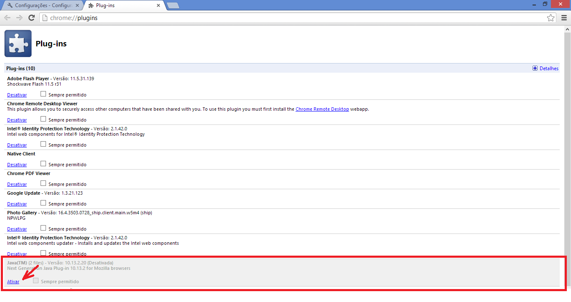Check Sempre permitido for Intel web components plugin
The image size is (571, 302).
pos(43,144)
